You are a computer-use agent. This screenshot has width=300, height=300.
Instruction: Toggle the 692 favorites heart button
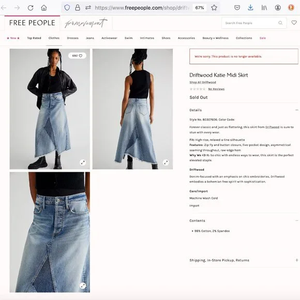tap(77, 56)
